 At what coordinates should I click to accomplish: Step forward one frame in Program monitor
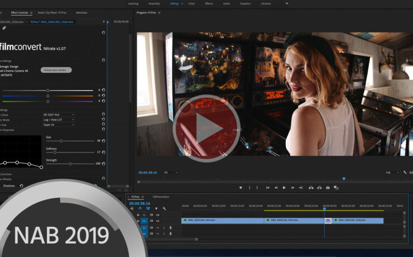(292, 188)
